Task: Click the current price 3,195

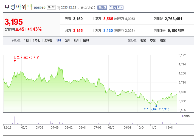Action: [14, 22]
